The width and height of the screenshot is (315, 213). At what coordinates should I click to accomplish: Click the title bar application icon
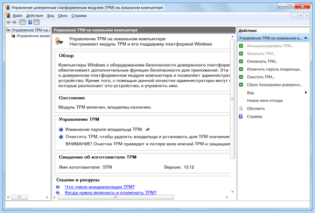pyautogui.click(x=7, y=8)
